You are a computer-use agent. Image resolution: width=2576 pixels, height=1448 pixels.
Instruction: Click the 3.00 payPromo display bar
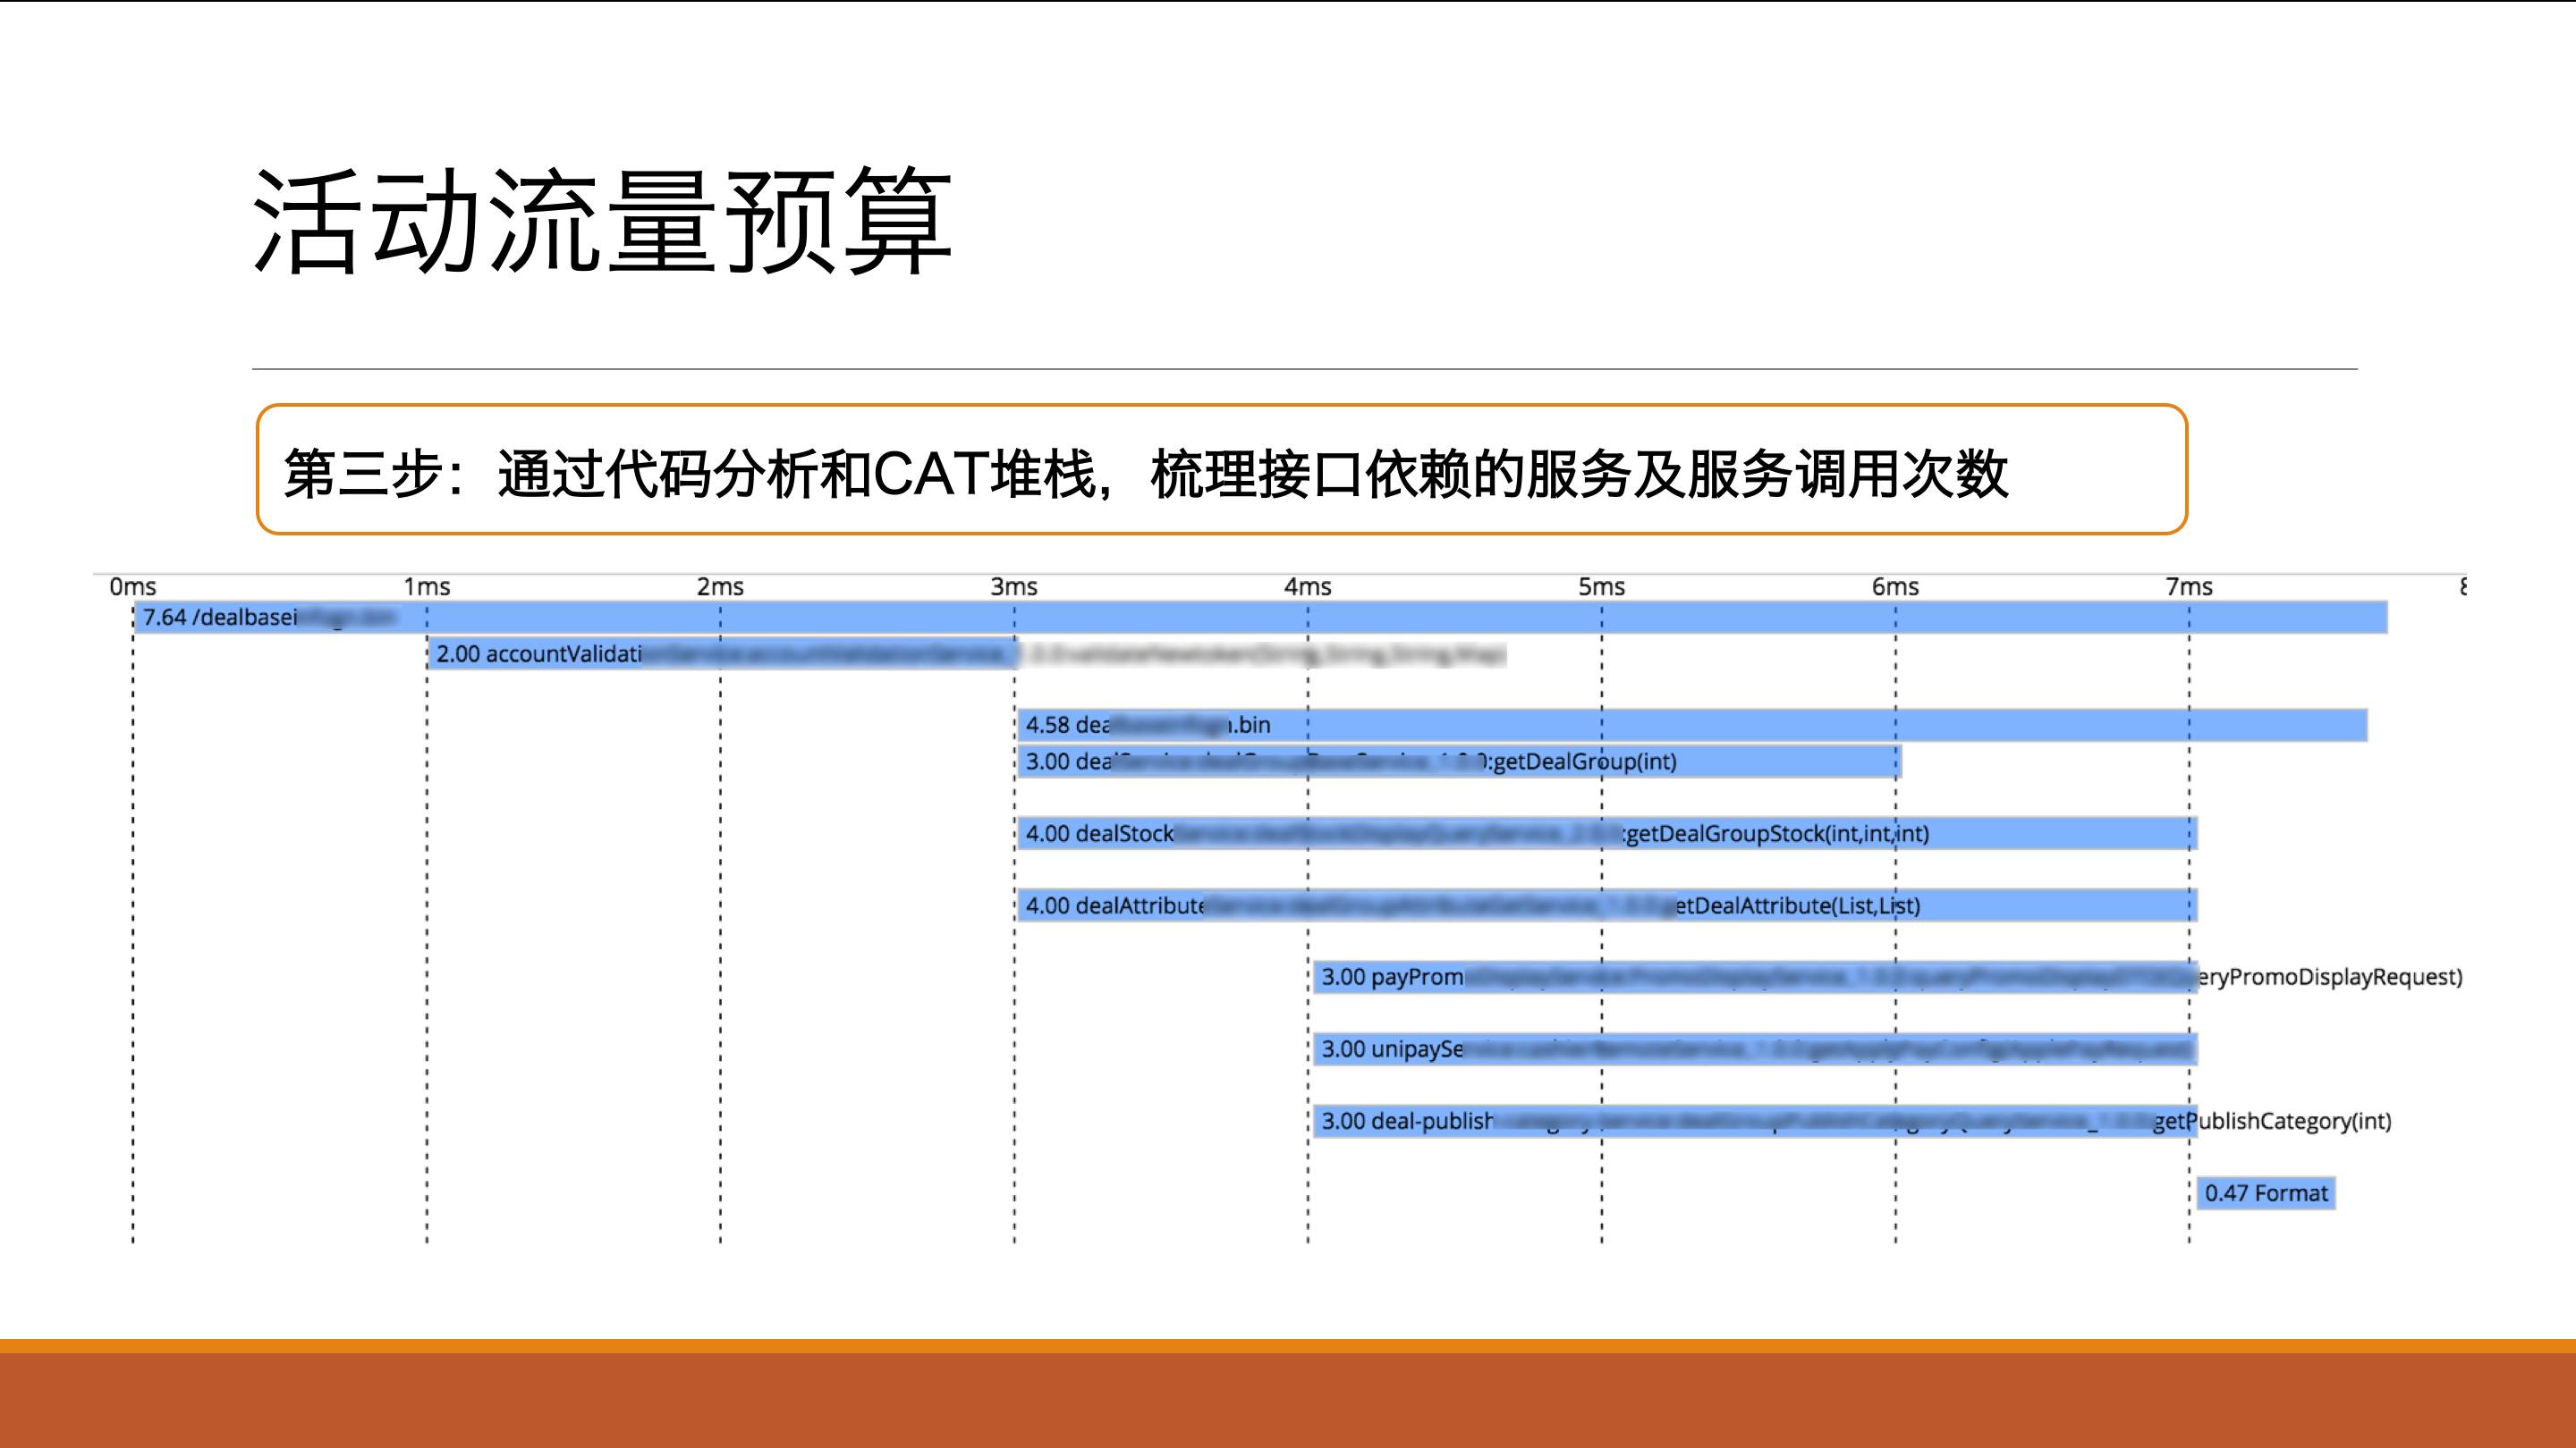1753,977
